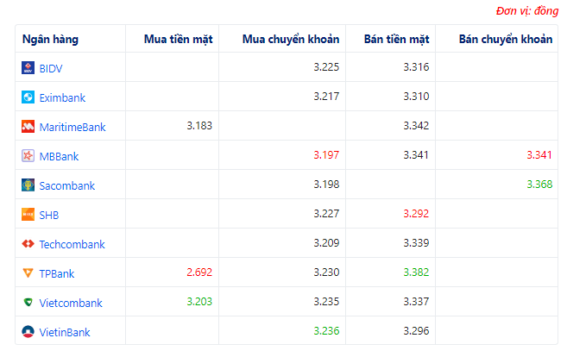
Task: Select TPBank green cash sell rate 3.382
Action: pyautogui.click(x=416, y=272)
